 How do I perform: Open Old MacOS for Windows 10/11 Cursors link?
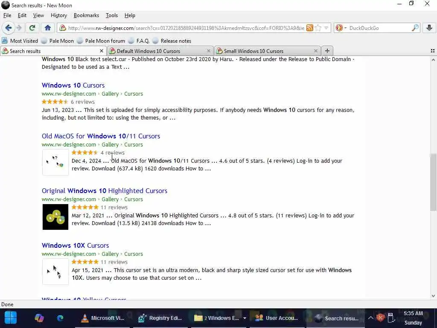101,136
